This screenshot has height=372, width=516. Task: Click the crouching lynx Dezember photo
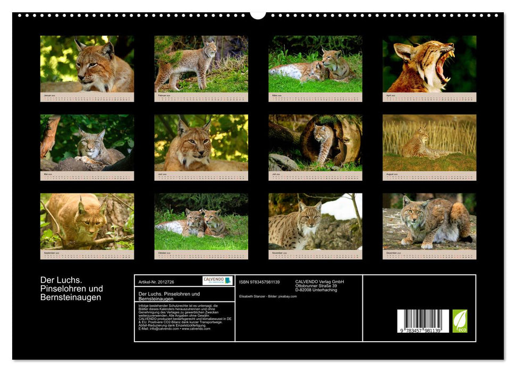click(432, 221)
